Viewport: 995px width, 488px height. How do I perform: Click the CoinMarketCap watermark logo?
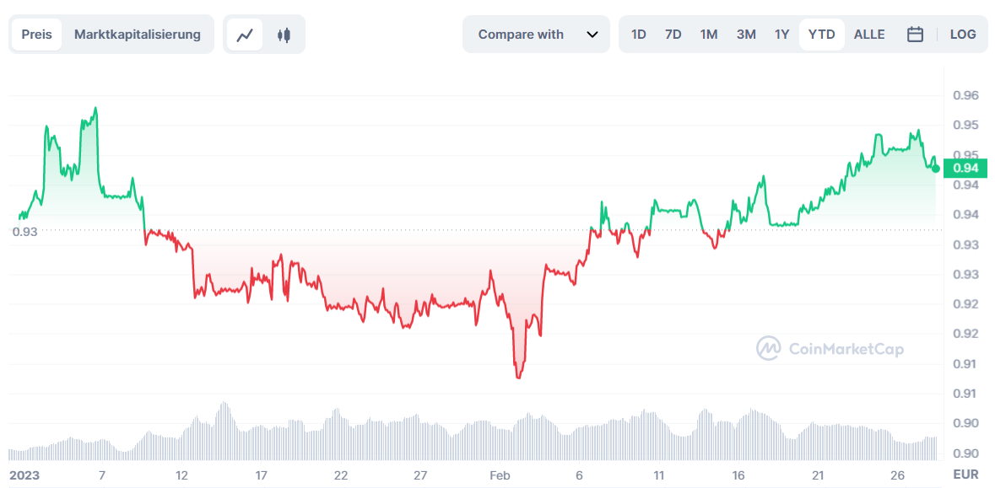830,349
